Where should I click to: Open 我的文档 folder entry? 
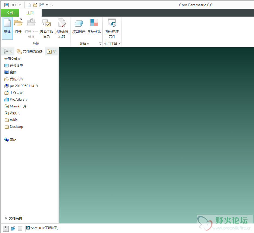pyautogui.click(x=14, y=79)
